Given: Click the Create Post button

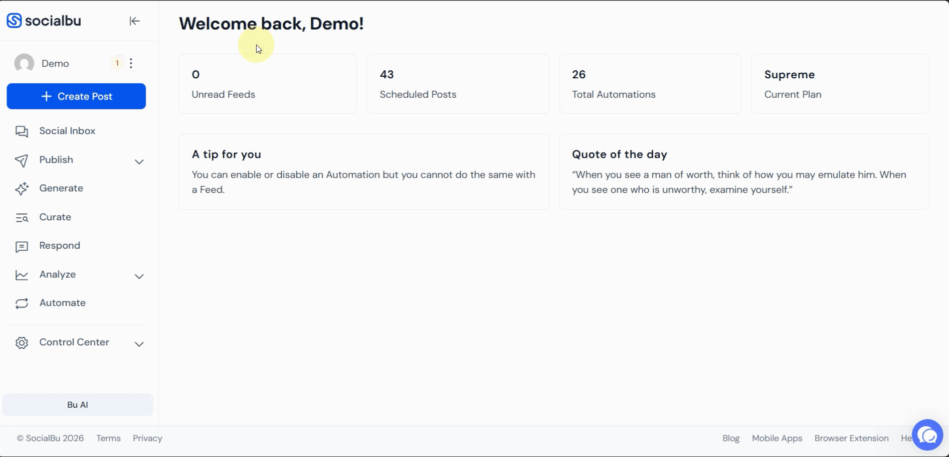Looking at the screenshot, I should coord(76,96).
